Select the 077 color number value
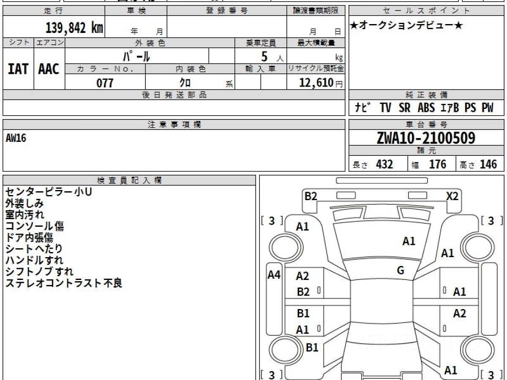This screenshot has height=380, width=507. point(105,83)
